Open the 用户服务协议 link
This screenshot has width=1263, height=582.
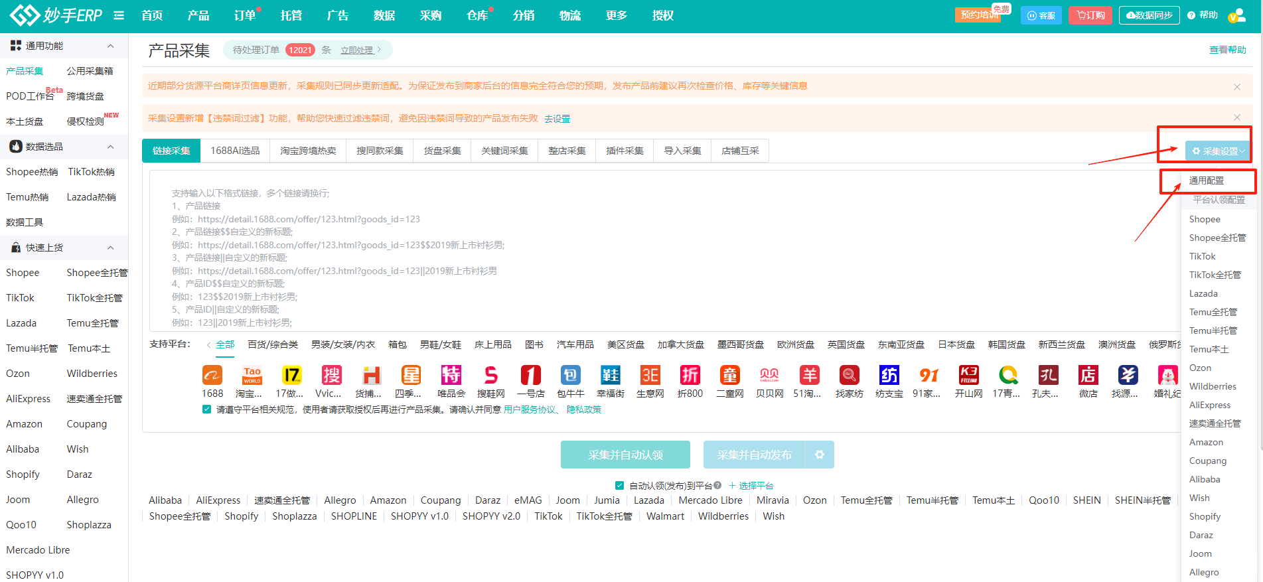pos(529,409)
